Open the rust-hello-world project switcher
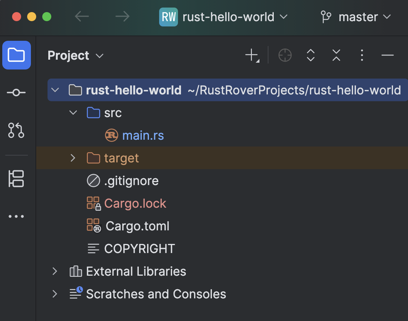The image size is (408, 321). (227, 17)
